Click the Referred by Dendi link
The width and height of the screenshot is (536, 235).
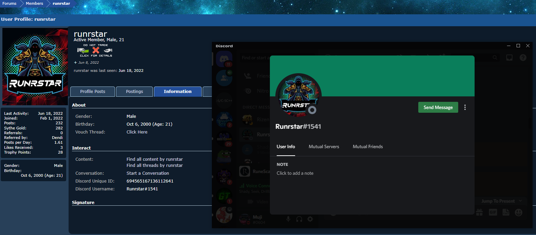coord(57,138)
